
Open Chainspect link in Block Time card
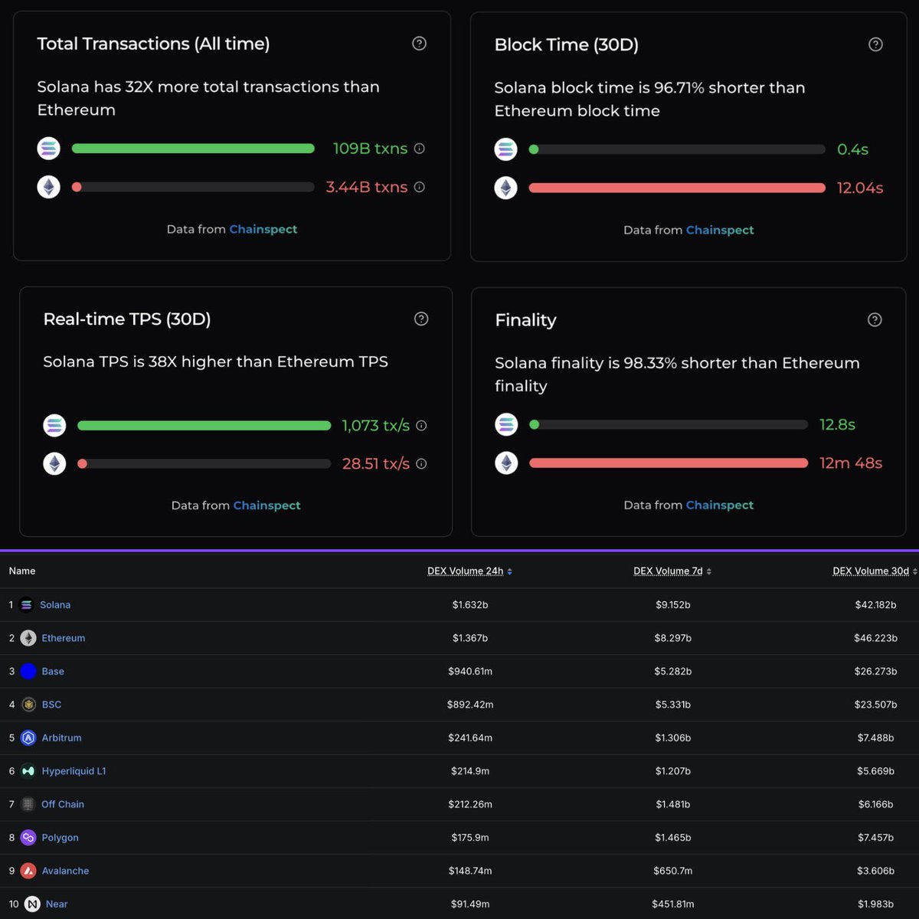tap(720, 230)
